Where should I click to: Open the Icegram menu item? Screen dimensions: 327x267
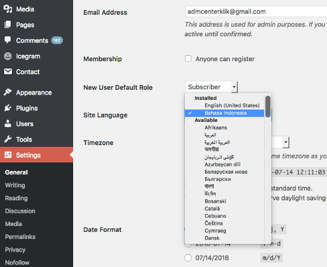[28, 56]
